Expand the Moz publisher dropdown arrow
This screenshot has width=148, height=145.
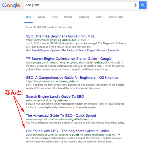[x=88, y=40]
